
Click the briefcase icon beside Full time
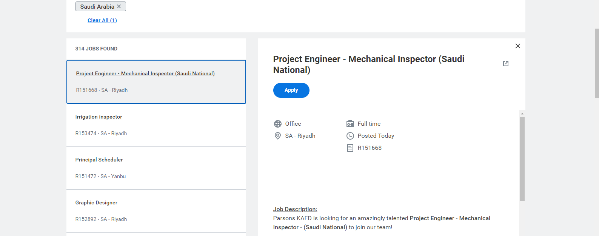pyautogui.click(x=350, y=124)
